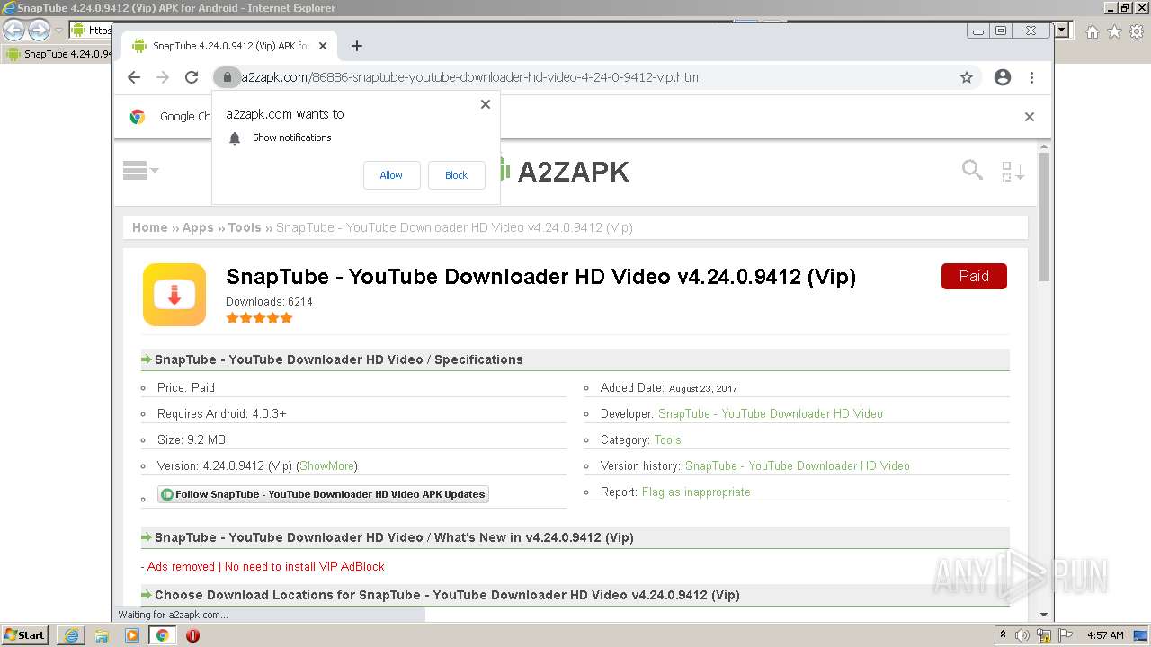Open the file explorer taskbar icon
The image size is (1151, 647).
click(x=102, y=635)
